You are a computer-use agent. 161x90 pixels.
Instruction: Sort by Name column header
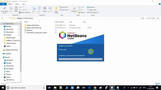pos(26,22)
